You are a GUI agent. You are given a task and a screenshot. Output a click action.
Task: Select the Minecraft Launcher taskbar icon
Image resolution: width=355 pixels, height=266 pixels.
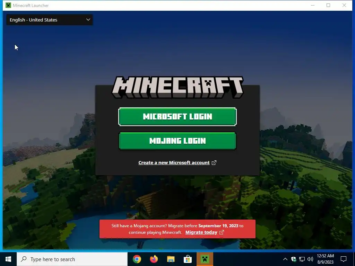pos(205,259)
